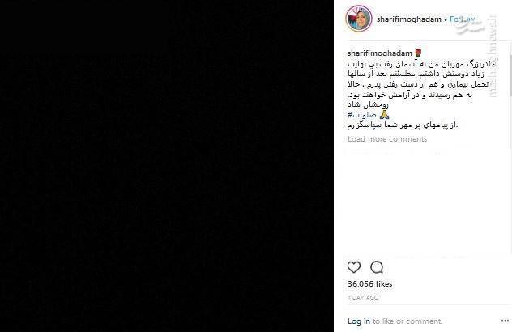Open the 1 DAY AGO timestamp
The width and height of the screenshot is (512, 332).
tap(363, 297)
